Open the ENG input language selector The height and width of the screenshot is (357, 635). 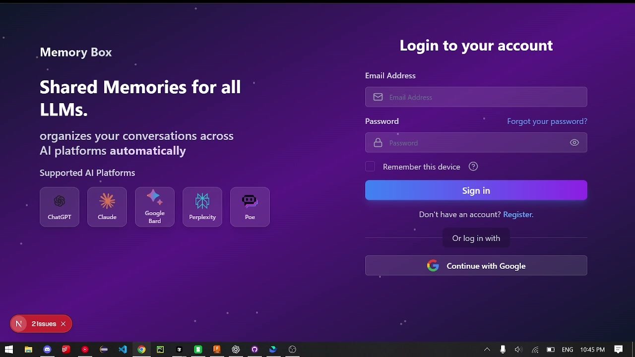[568, 350]
